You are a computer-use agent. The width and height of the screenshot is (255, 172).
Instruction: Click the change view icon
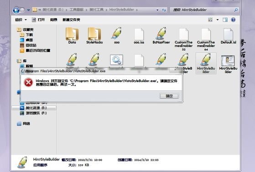tap(210, 20)
